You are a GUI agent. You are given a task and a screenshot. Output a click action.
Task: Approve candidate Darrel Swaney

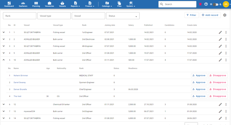pos(199,83)
